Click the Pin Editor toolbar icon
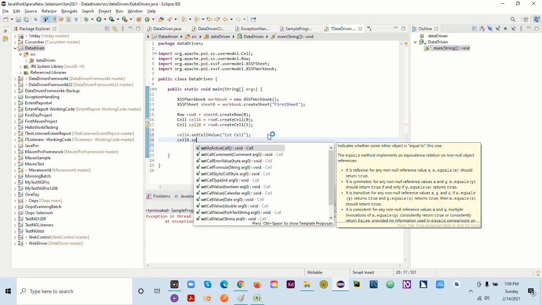The image size is (542, 305). (x=253, y=19)
